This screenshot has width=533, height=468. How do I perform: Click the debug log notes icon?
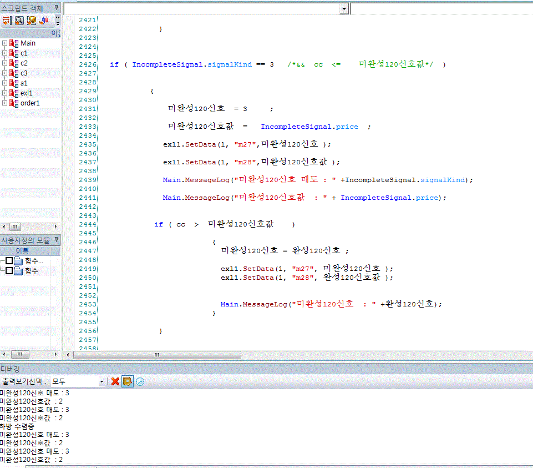coord(128,381)
